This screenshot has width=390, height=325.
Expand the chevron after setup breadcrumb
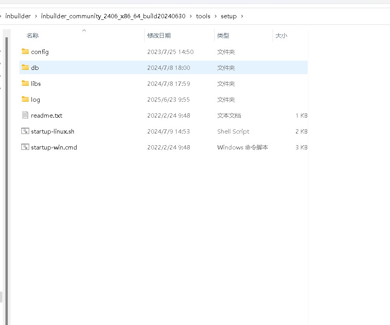tap(242, 16)
